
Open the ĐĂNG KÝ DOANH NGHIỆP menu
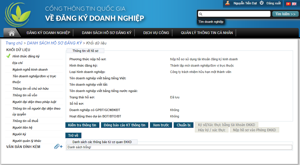[x=48, y=33]
